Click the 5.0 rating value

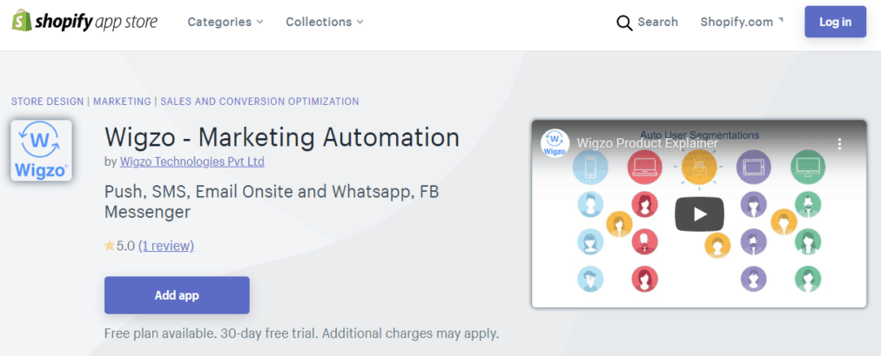point(126,246)
